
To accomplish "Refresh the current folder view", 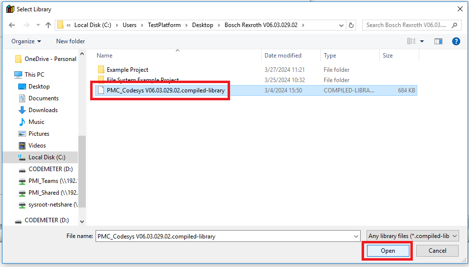I will click(x=351, y=25).
